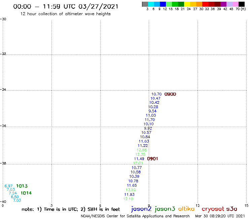Click the note about UTC and feet
249x219 pixels.
tap(71, 209)
